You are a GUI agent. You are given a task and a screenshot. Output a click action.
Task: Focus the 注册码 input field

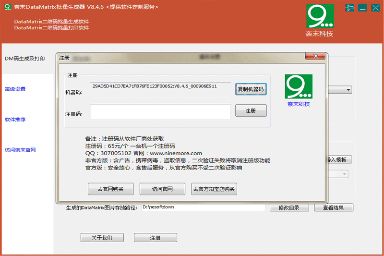pyautogui.click(x=160, y=112)
